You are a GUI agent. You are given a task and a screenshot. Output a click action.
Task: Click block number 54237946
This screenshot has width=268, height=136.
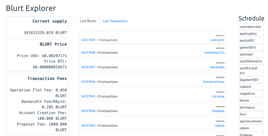click(88, 82)
